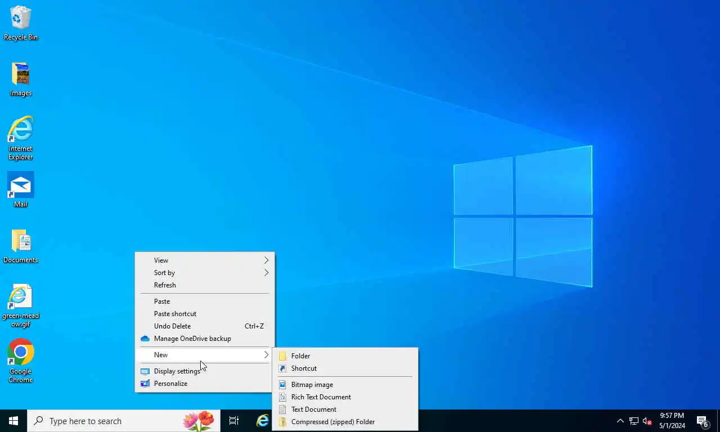This screenshot has height=432, width=720.
Task: Open the Windows Start button
Action: 13,421
